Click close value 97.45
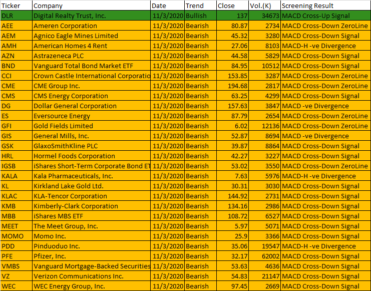371x291 pixels. (233, 286)
